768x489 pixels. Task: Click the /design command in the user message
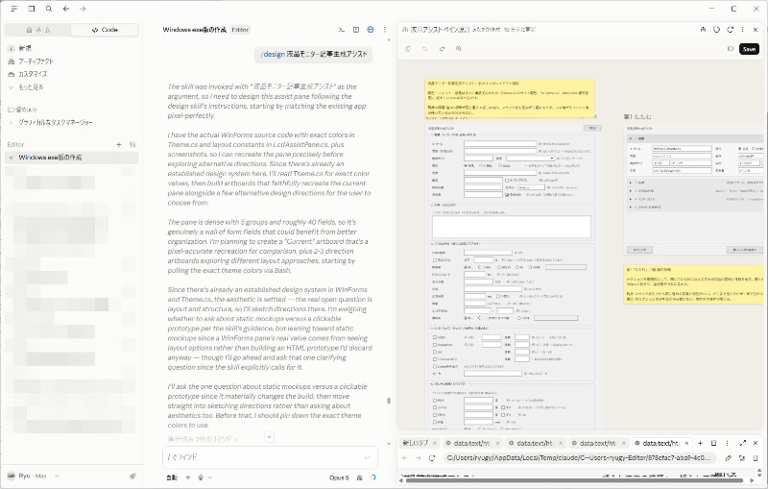[x=273, y=55]
